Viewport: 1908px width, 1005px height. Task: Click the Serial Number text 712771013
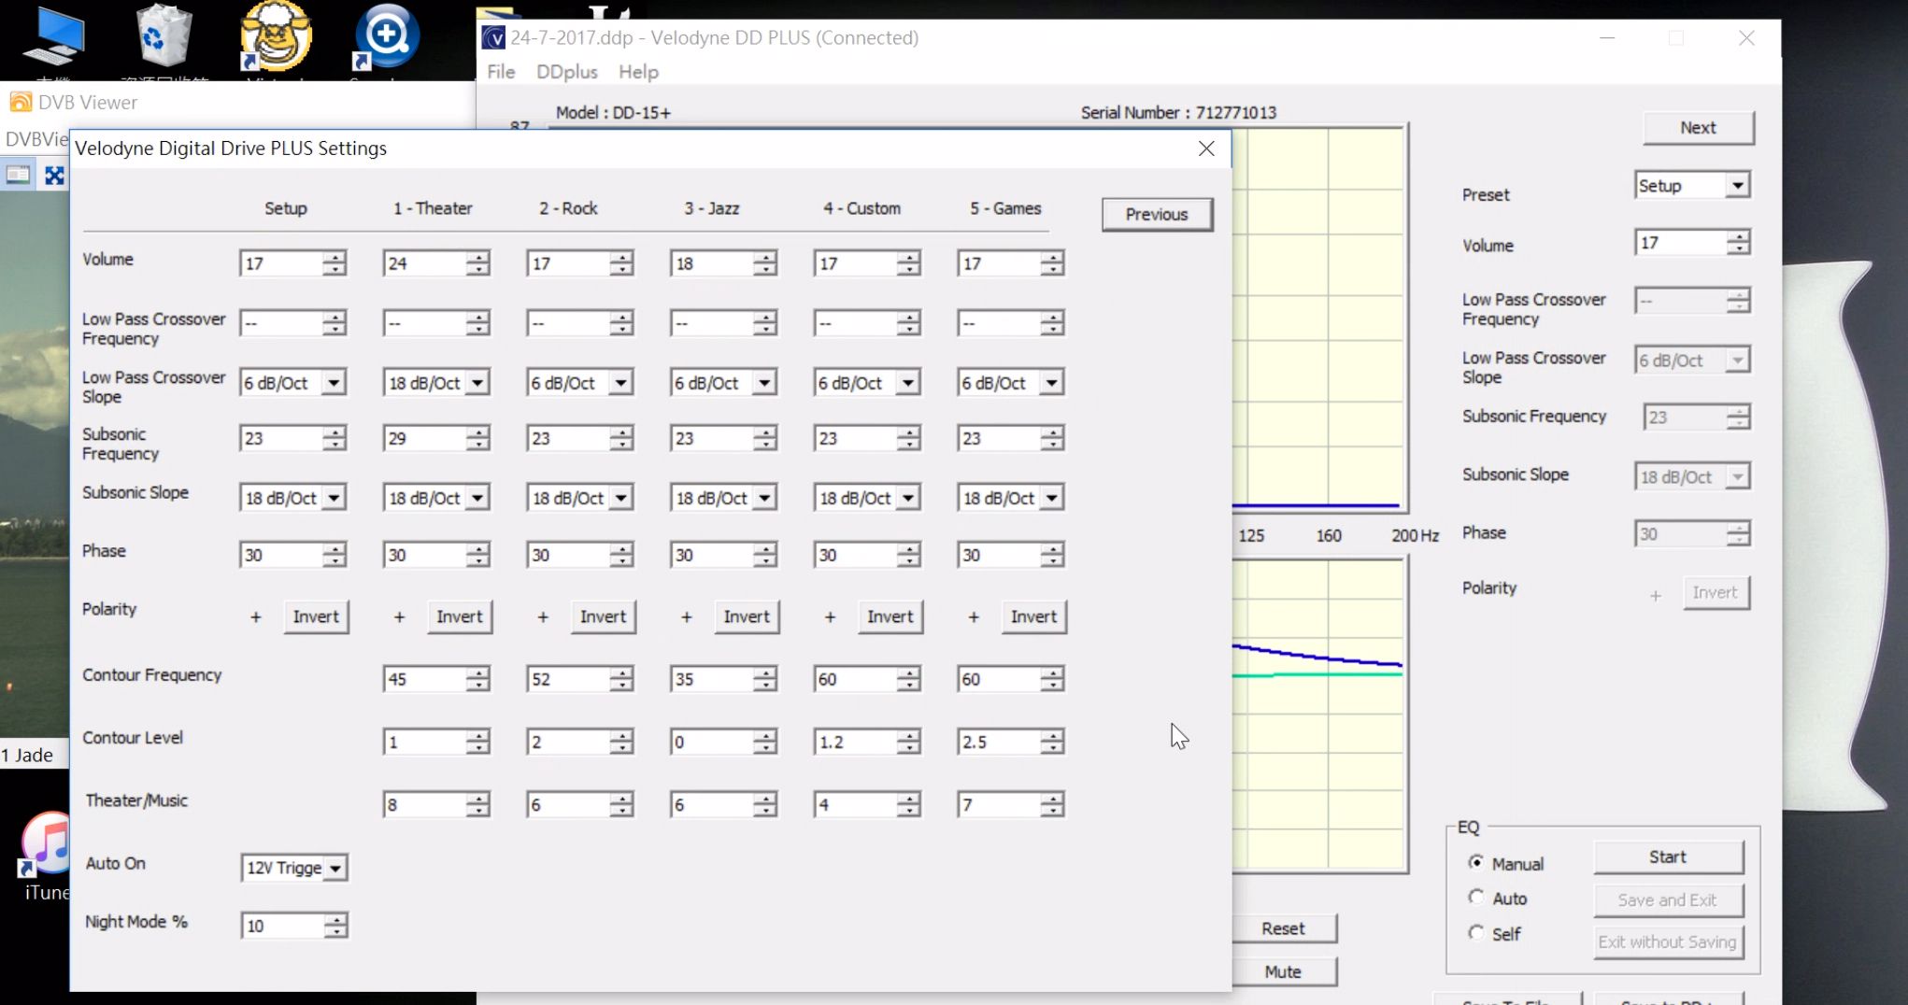(x=1236, y=113)
